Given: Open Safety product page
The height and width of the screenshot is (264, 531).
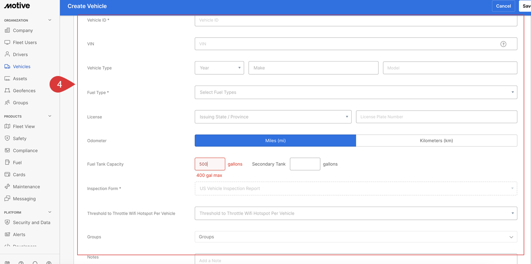Looking at the screenshot, I should click(x=19, y=138).
